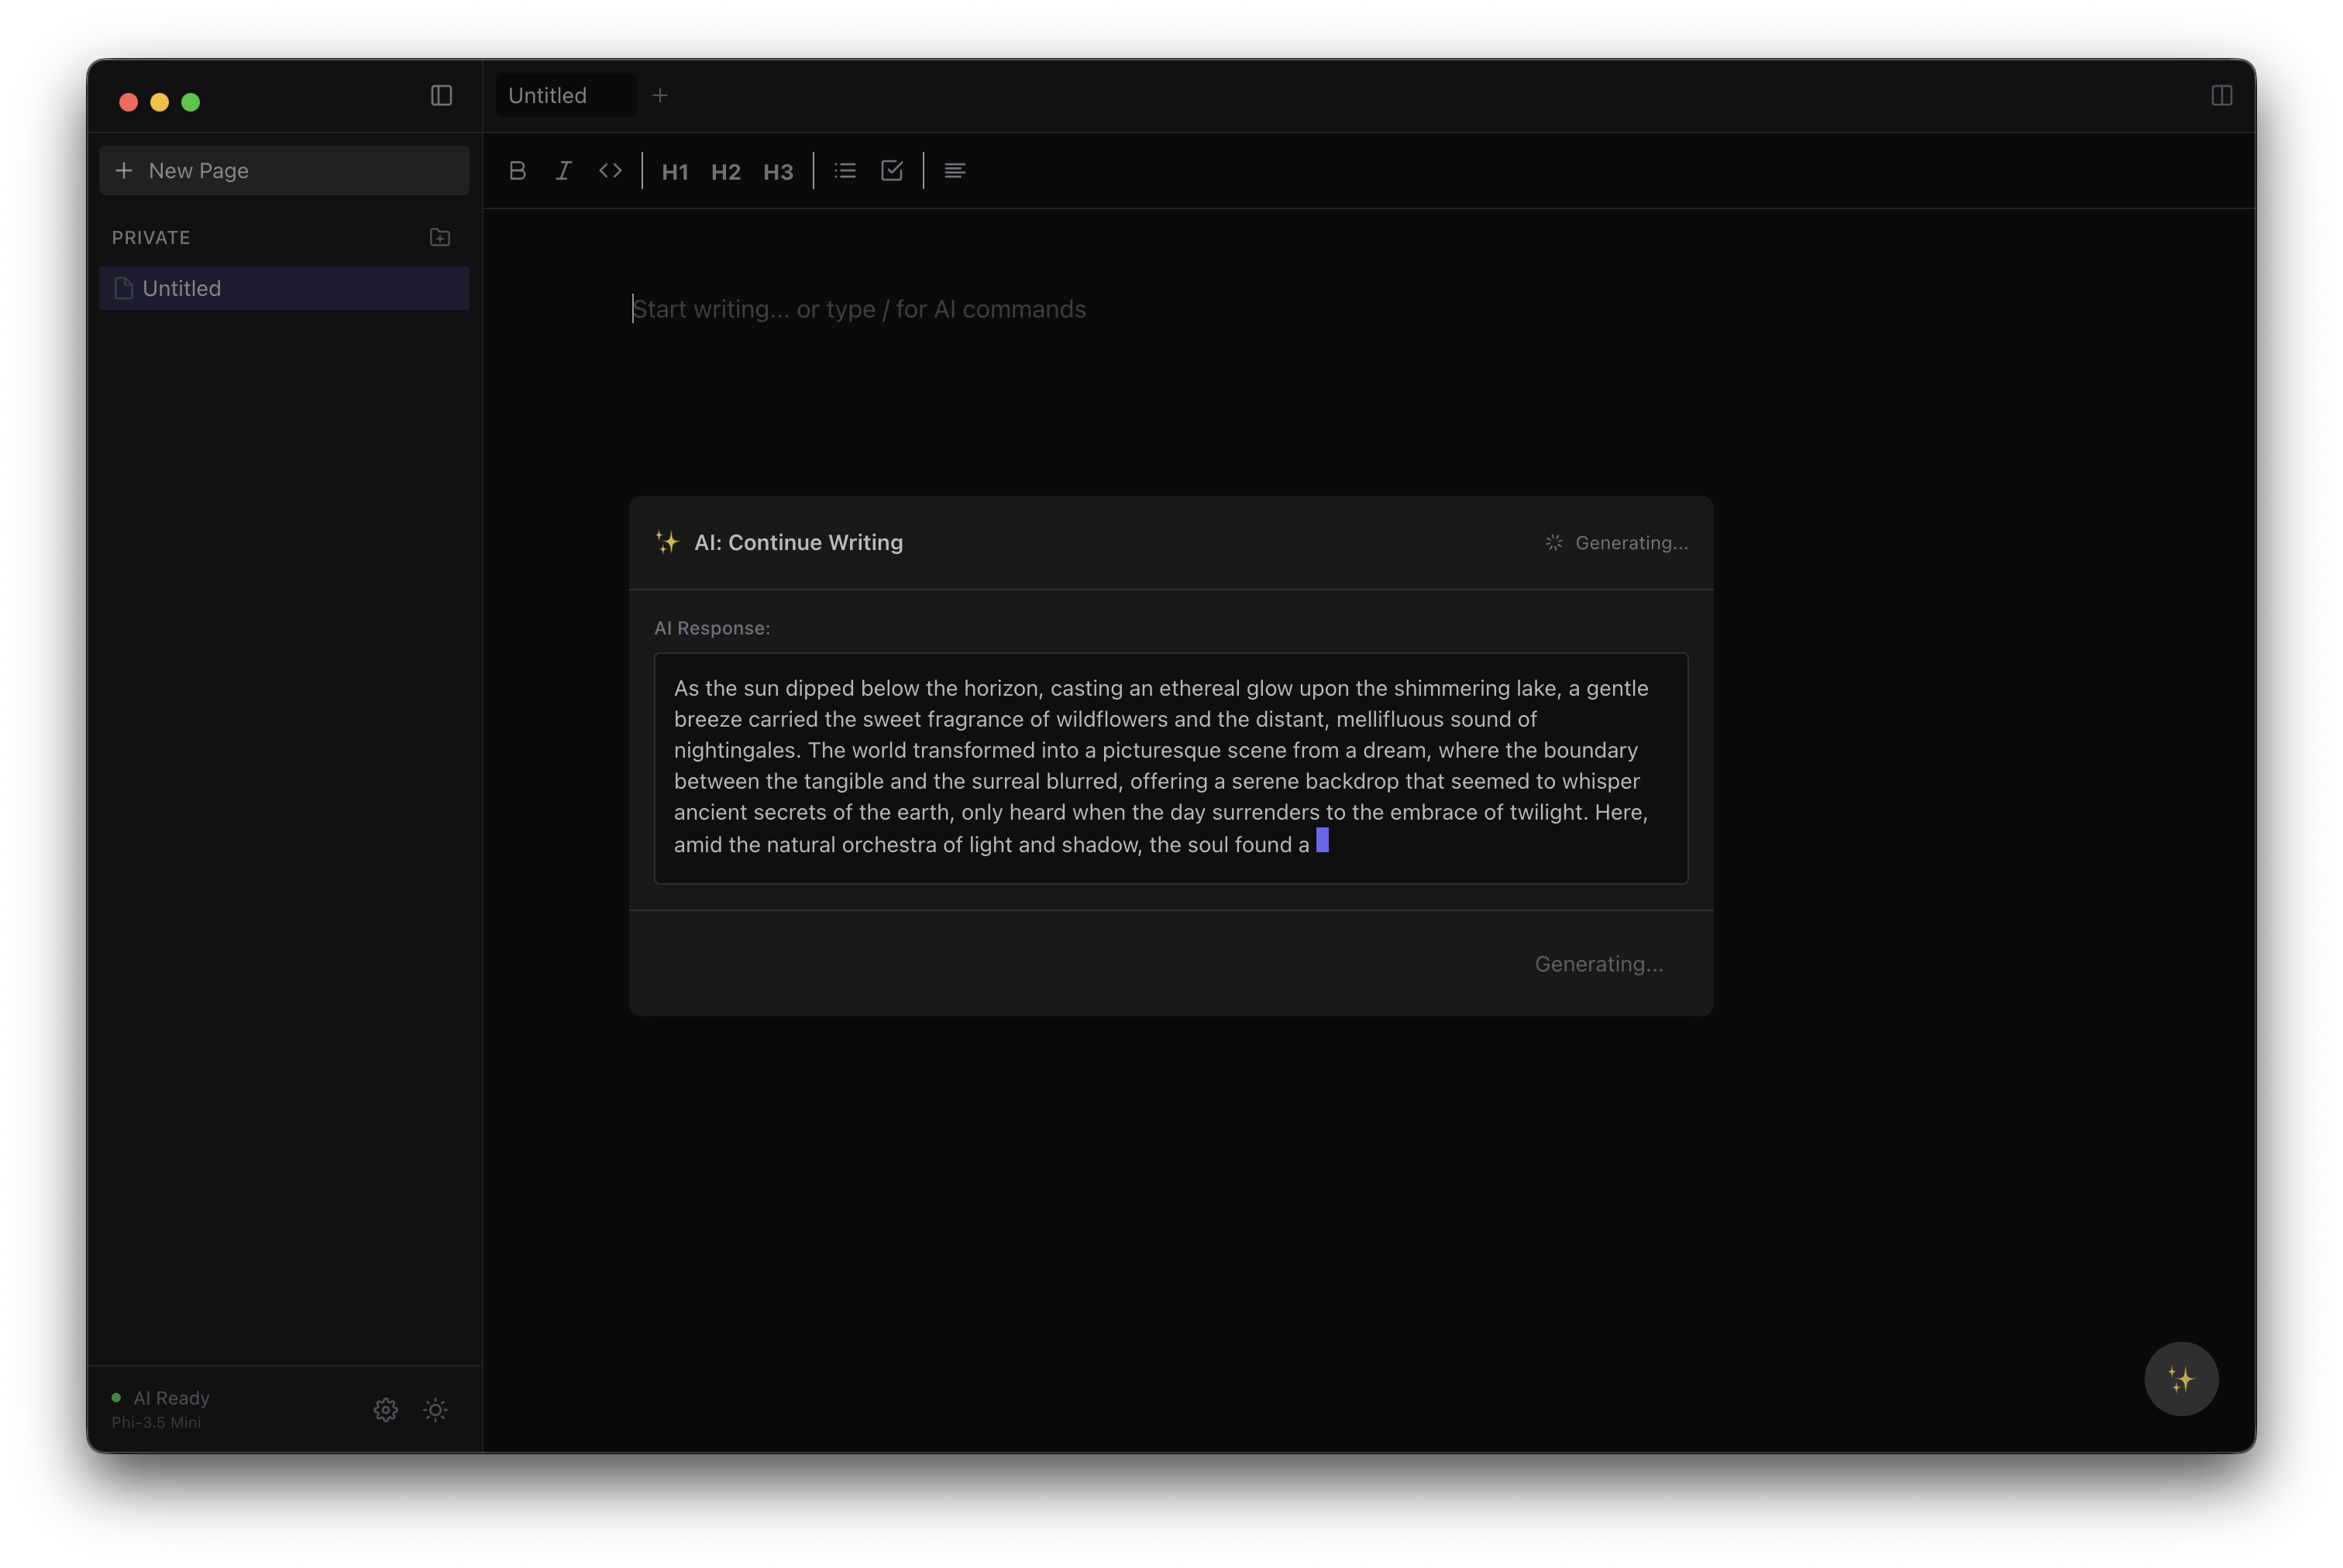Click the Start writing editor field

(x=860, y=310)
